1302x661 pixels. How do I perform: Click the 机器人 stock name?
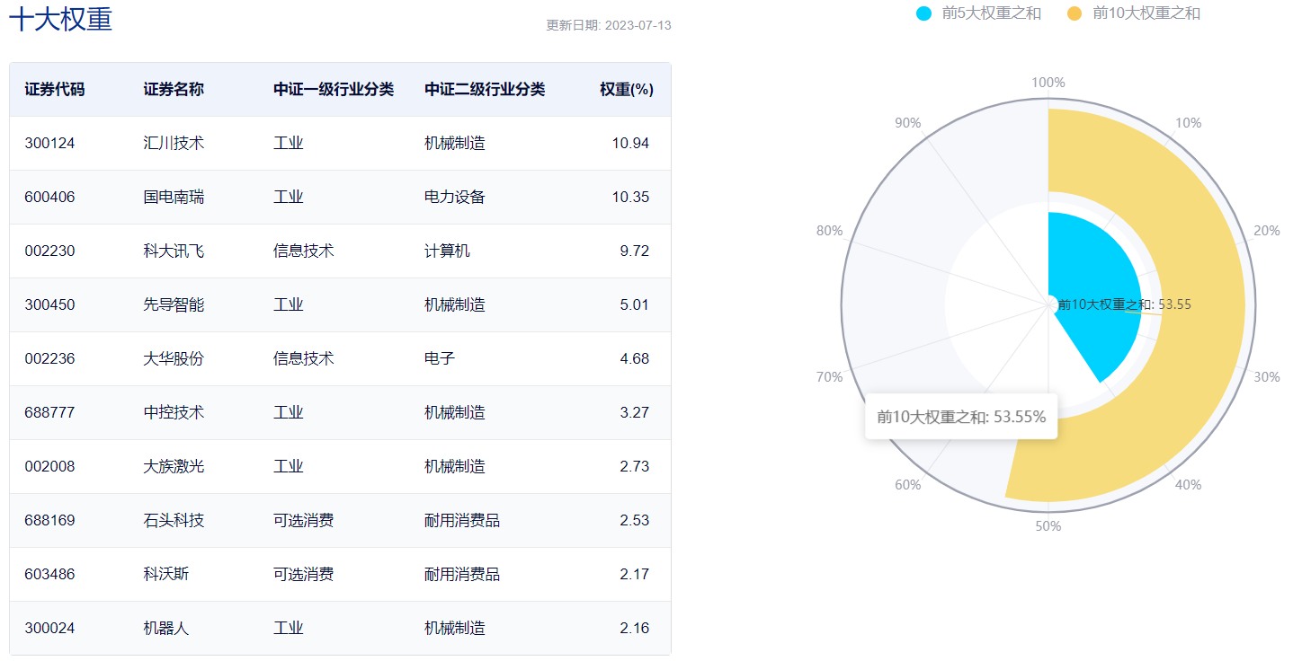click(166, 629)
